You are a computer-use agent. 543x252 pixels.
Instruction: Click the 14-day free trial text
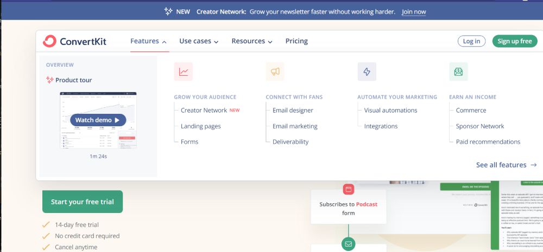click(77, 225)
